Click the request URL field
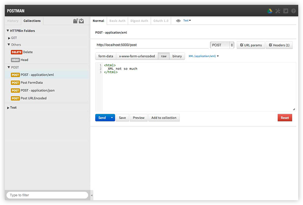This screenshot has width=303, height=205. (152, 45)
